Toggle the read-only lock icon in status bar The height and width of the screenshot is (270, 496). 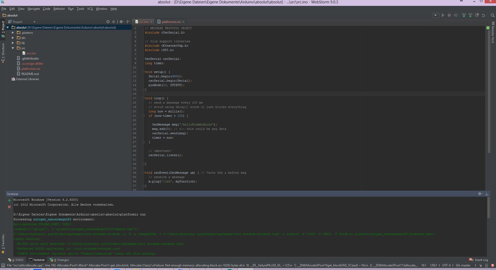pyautogui.click(x=480, y=265)
